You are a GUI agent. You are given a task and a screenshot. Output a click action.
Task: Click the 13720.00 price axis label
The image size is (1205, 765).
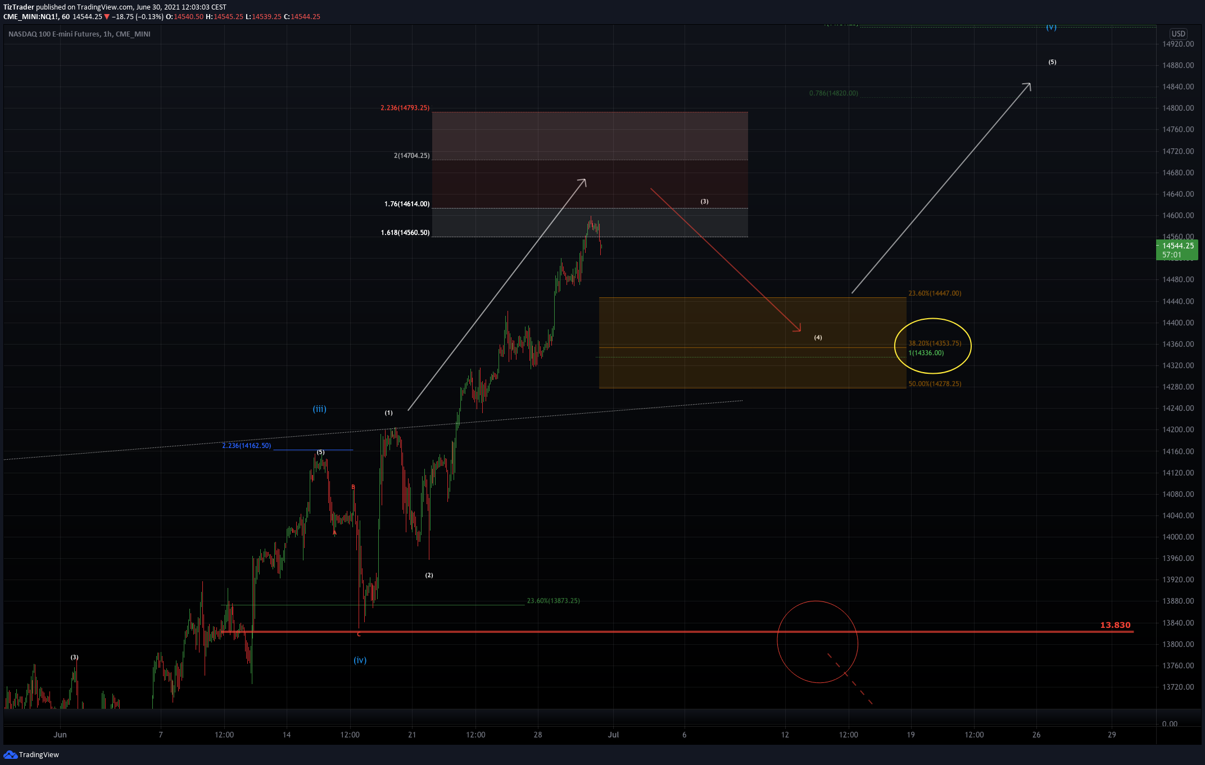click(x=1178, y=687)
